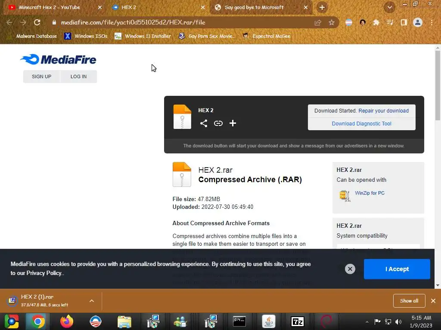Add HEX 2 to account with plus icon
Screen dimensions: 441x330
[233, 123]
